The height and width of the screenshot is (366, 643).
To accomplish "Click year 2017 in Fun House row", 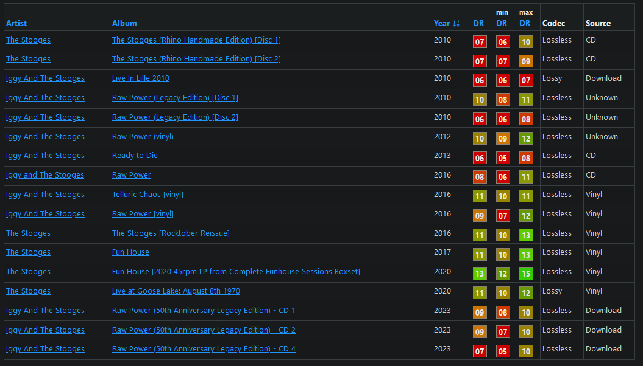I will [x=442, y=252].
